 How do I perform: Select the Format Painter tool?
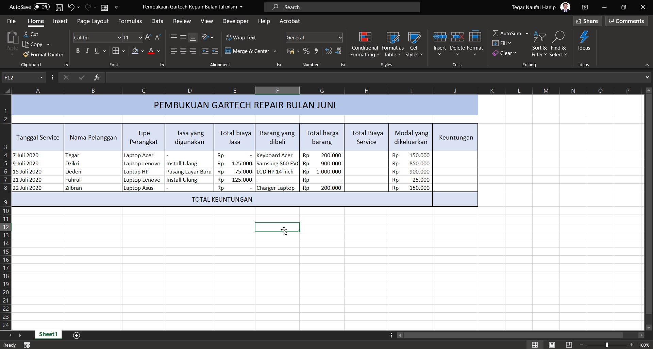pyautogui.click(x=43, y=54)
